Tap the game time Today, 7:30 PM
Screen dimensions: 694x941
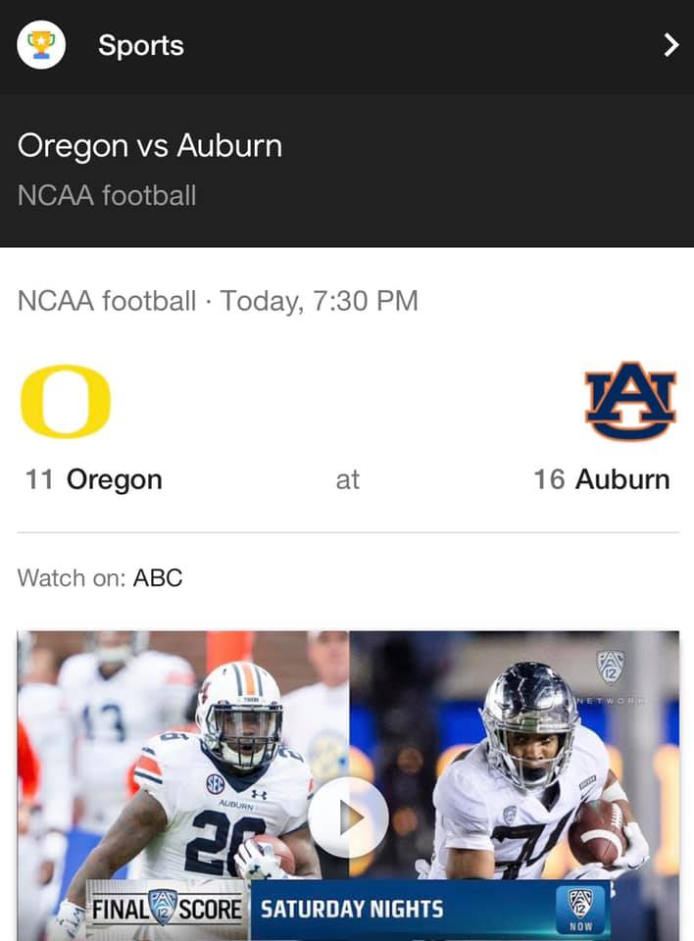tap(320, 301)
